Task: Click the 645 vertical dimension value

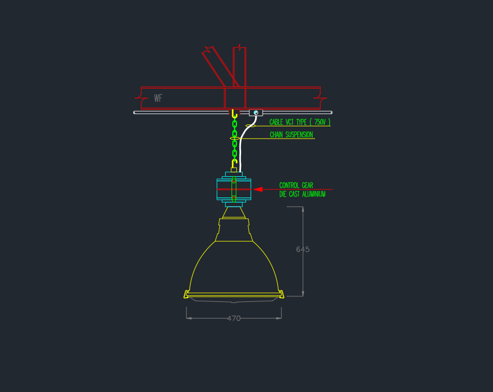Action: 302,249
